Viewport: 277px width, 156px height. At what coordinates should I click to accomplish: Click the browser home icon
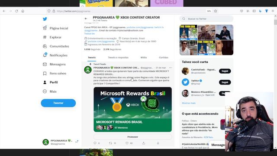click(x=23, y=11)
